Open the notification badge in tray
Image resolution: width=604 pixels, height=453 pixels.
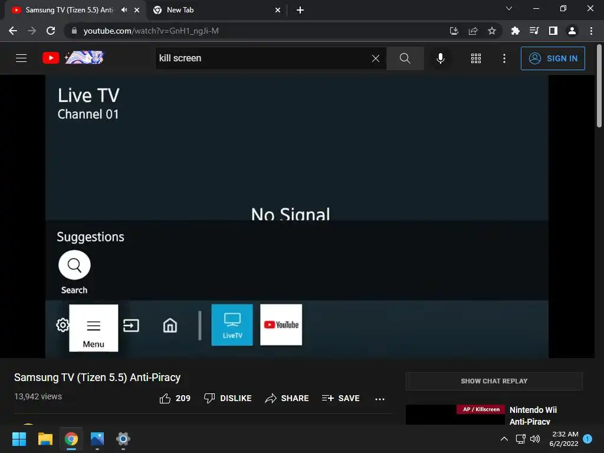(587, 439)
